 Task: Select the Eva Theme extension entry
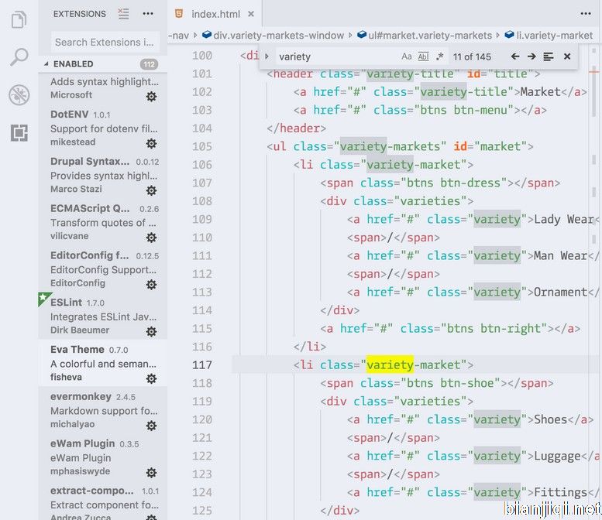102,363
